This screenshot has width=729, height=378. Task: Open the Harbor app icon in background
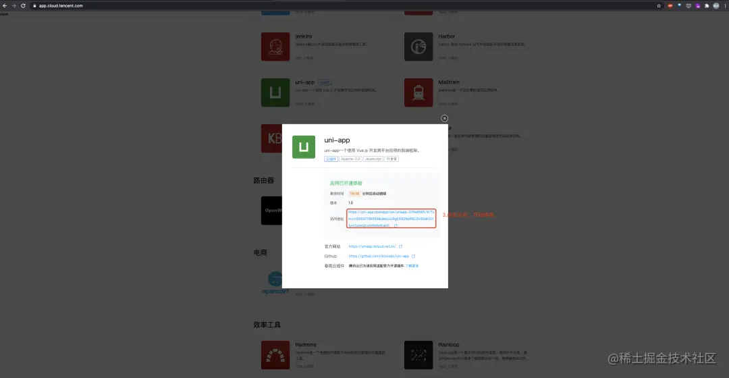[x=418, y=47]
